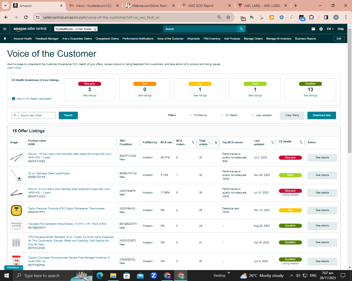352x281 pixels.
Task: Click the Very poor badge in the B00CF1CC62 row
Action: 290,158
